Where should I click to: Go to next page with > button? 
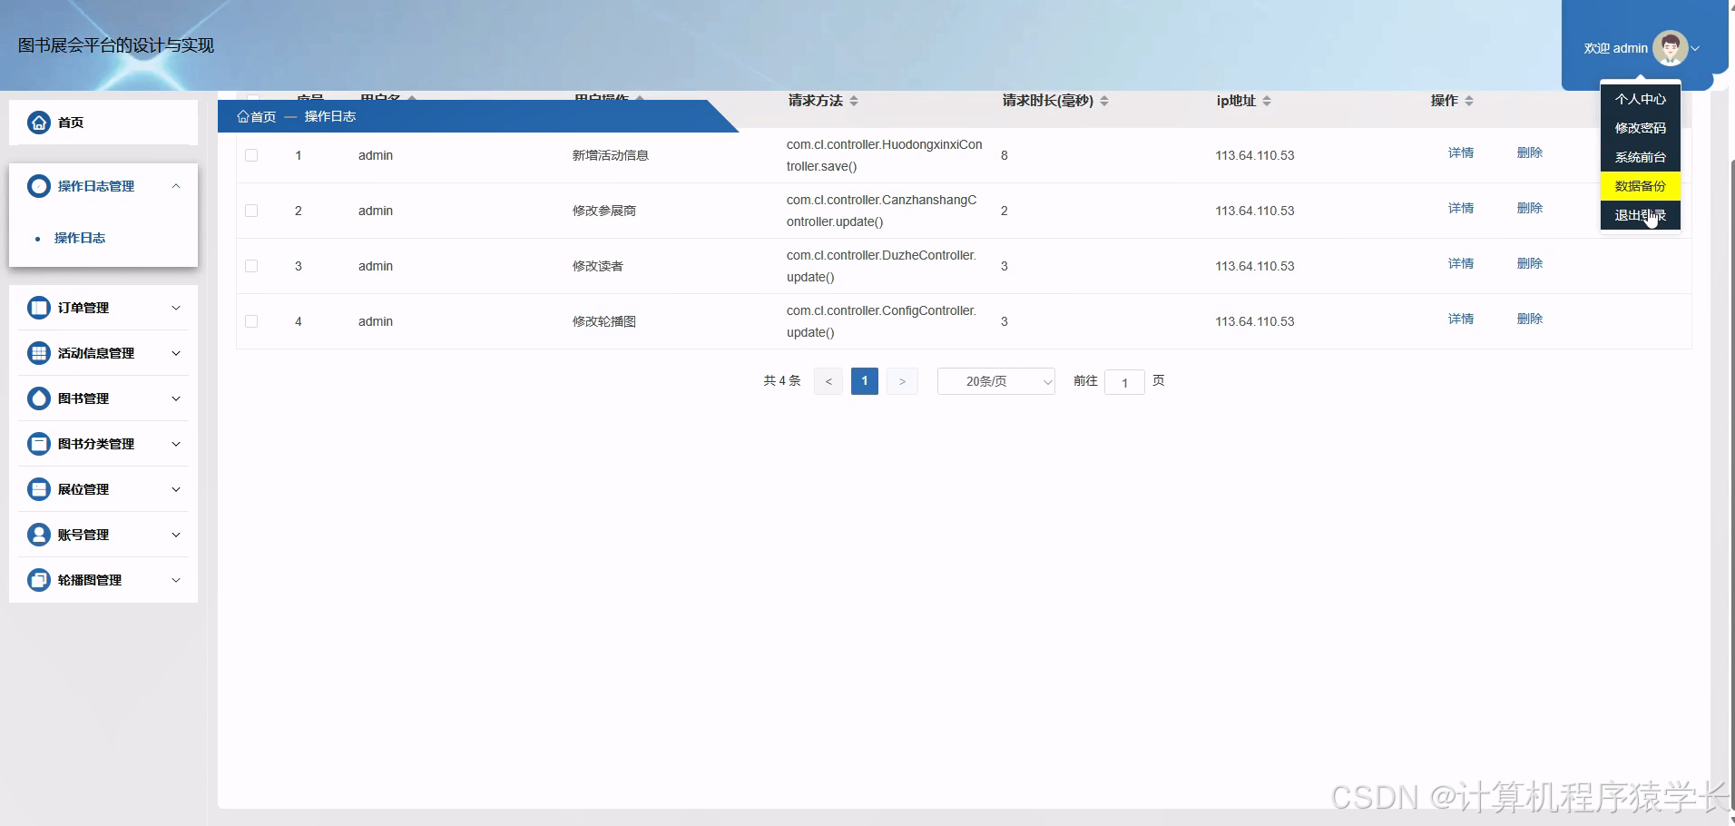902,380
